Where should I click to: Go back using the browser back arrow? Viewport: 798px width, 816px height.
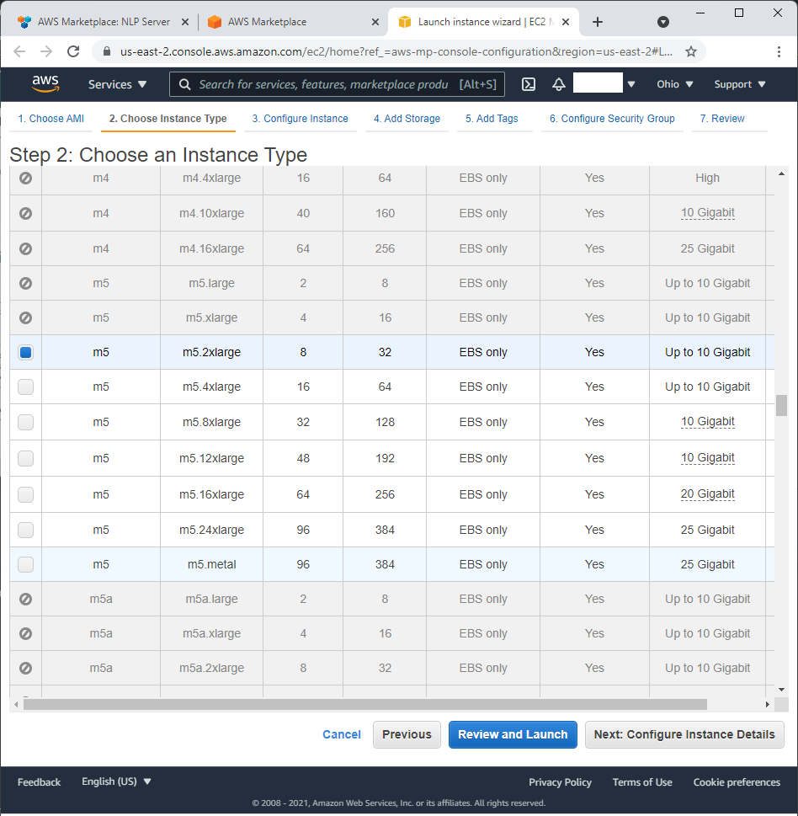(x=19, y=51)
